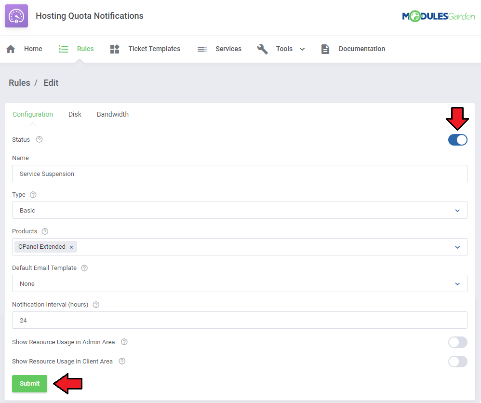Viewport: 481px width, 403px height.
Task: Click the Tools wrench icon
Action: [262, 49]
